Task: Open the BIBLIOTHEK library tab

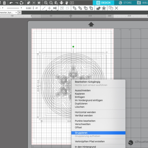Action: [142, 3]
